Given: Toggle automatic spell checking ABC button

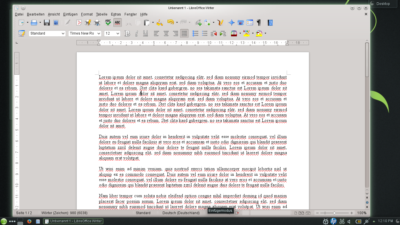Looking at the screenshot, I should tap(117, 23).
